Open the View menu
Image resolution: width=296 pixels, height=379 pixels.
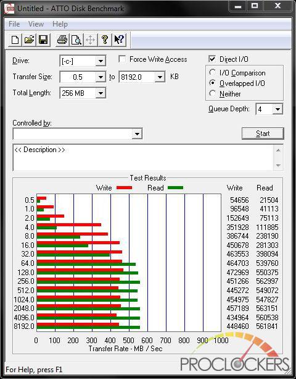point(36,24)
